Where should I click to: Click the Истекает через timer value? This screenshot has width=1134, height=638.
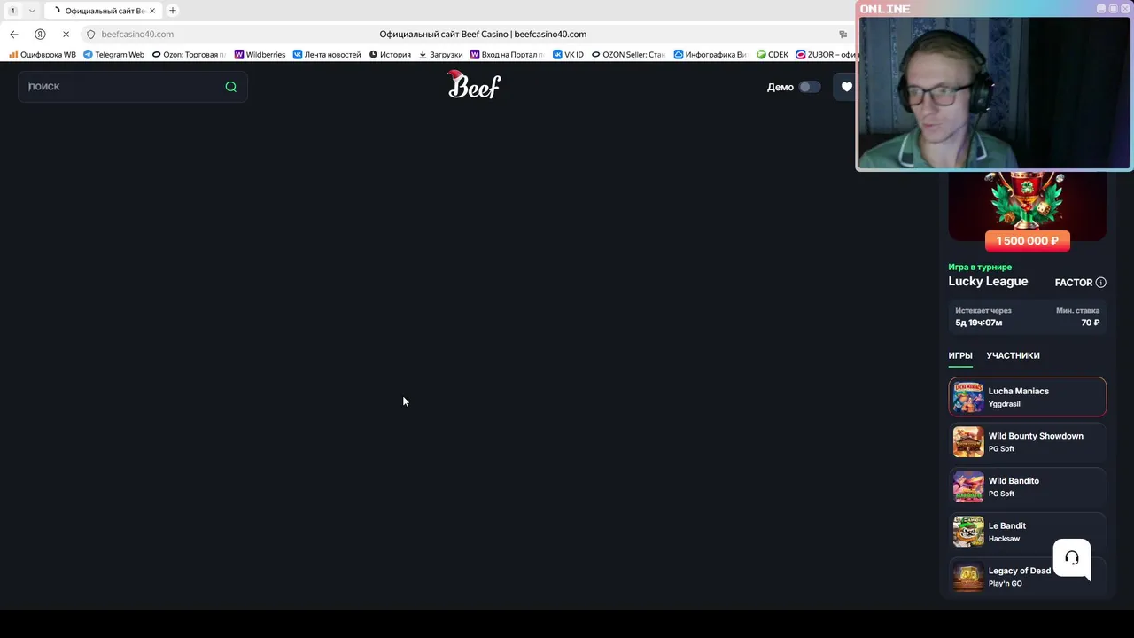pos(979,323)
